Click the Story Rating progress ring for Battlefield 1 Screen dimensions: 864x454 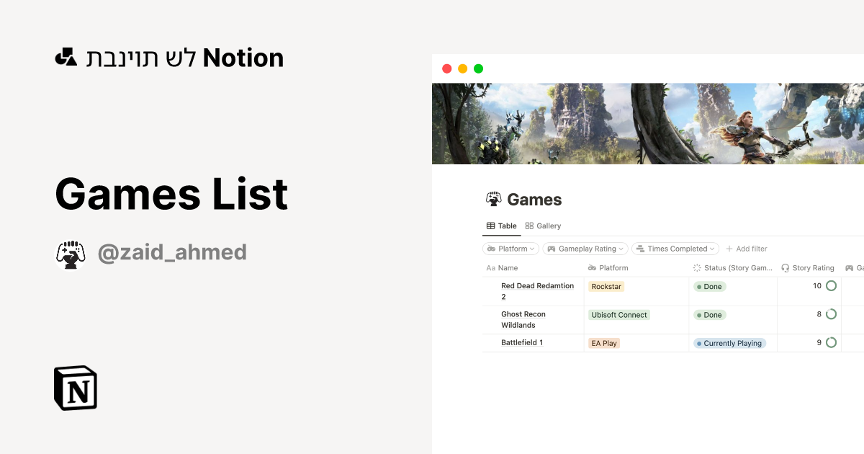pyautogui.click(x=829, y=342)
